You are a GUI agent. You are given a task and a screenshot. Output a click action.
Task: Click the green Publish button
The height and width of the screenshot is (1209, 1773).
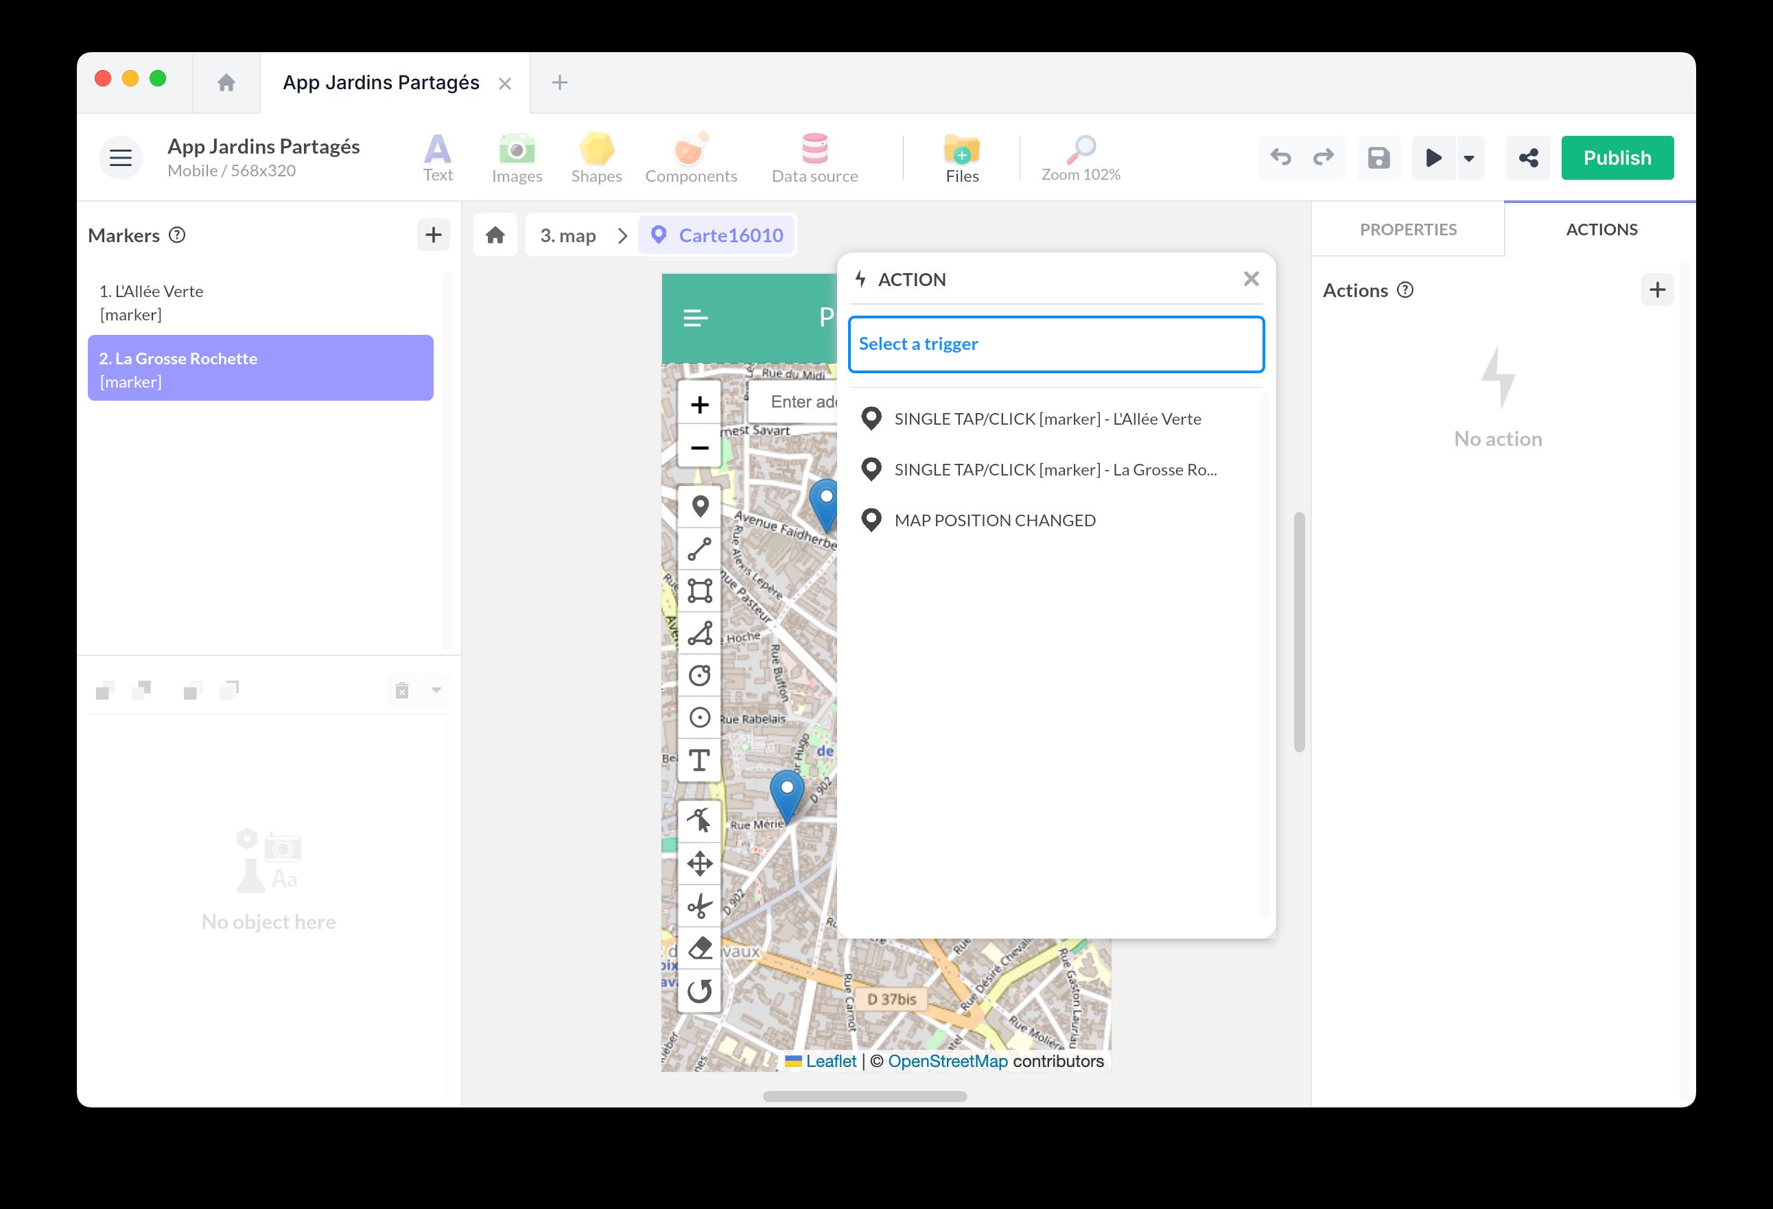click(x=1617, y=158)
